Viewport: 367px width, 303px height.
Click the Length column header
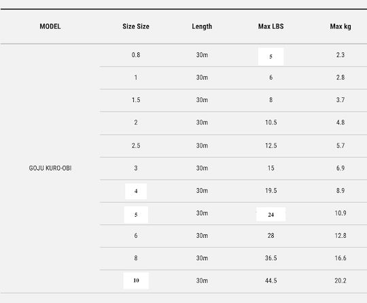coord(202,26)
